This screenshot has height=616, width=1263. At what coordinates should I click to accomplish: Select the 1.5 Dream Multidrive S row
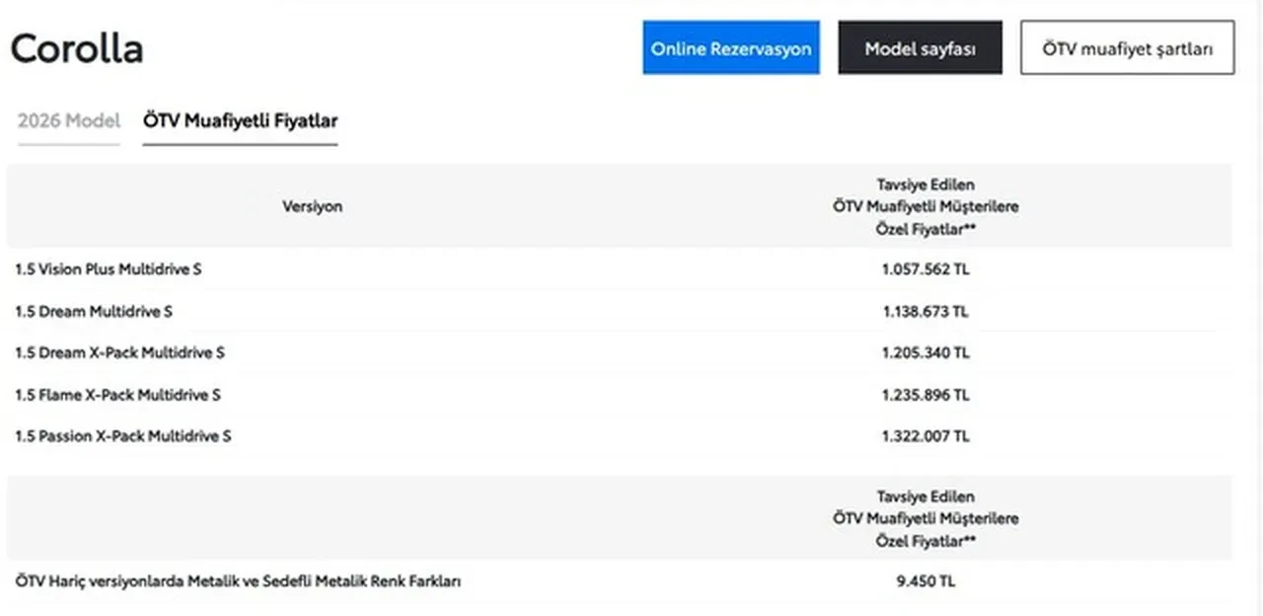(94, 311)
